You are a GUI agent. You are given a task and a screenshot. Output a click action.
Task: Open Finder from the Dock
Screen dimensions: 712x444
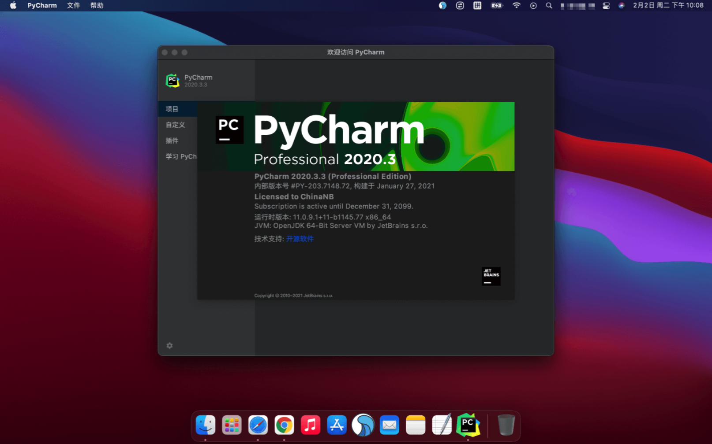206,425
